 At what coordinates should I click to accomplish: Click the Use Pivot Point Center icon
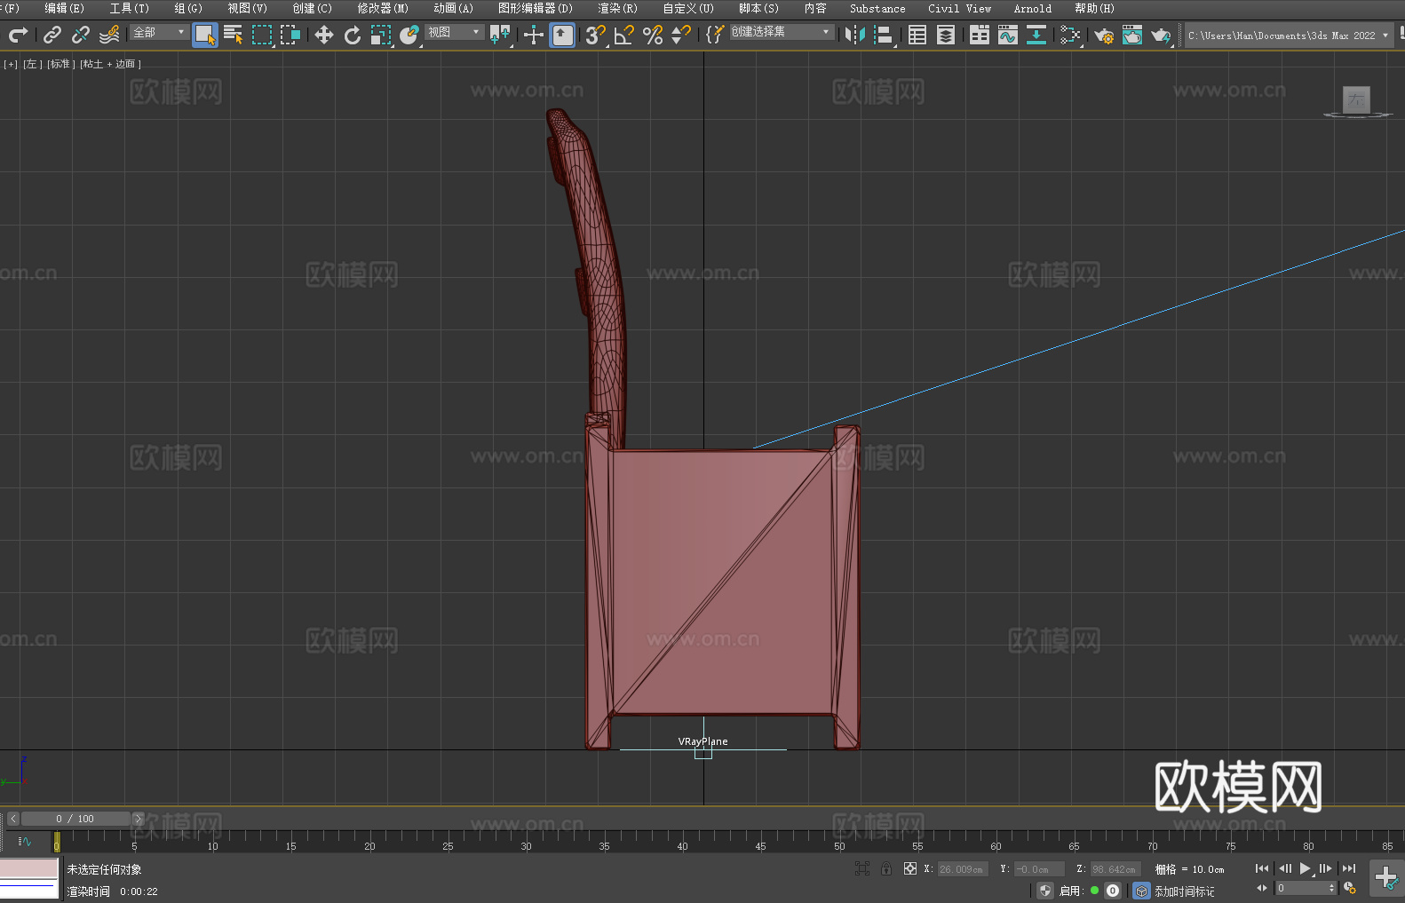tap(500, 35)
